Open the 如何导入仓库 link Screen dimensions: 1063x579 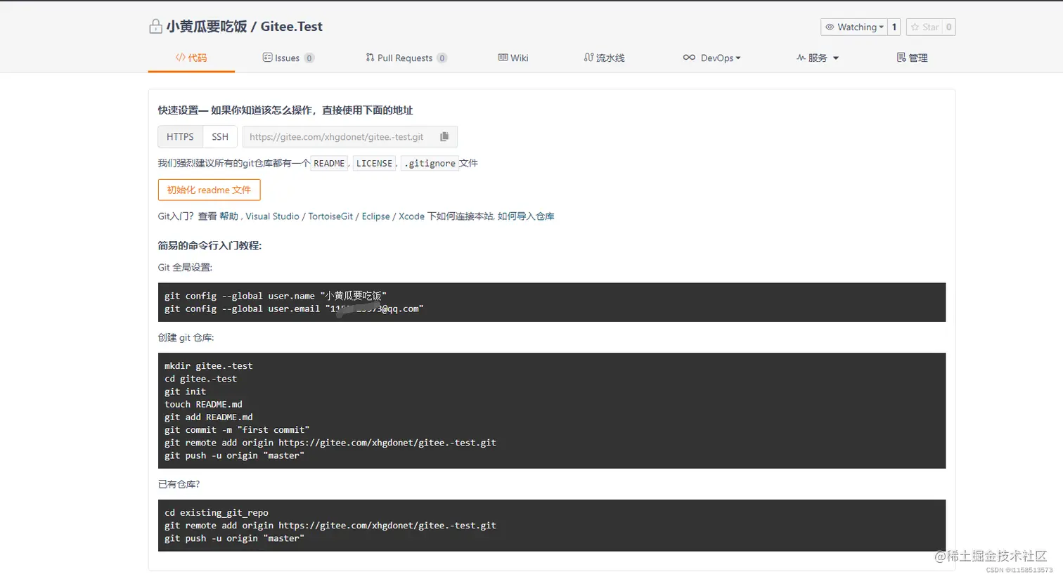coord(526,216)
